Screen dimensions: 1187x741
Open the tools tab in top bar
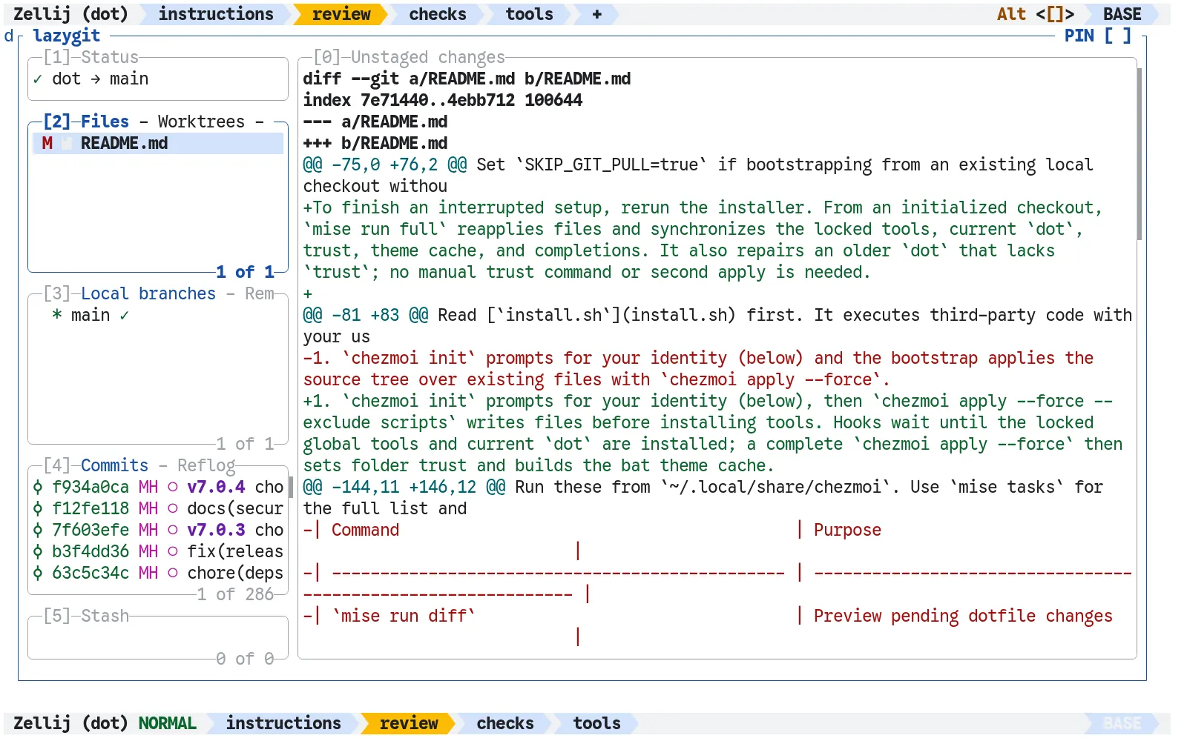529,14
